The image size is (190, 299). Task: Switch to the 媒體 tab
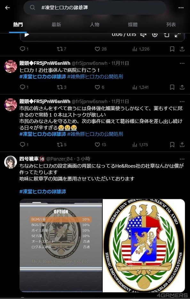(133, 25)
